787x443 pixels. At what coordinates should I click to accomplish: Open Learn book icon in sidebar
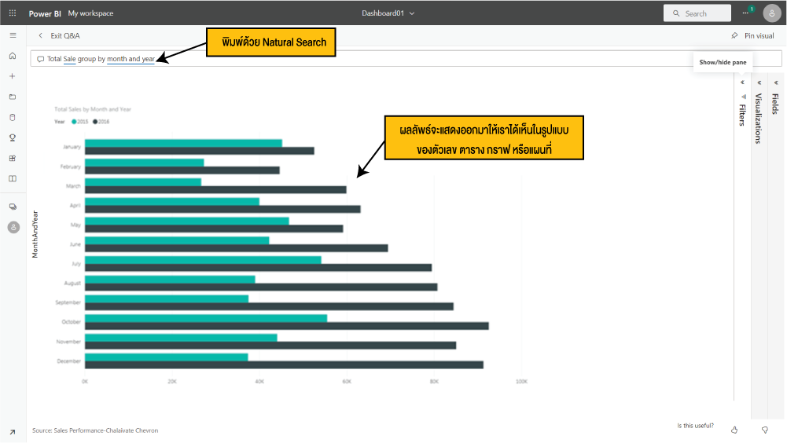coord(13,178)
